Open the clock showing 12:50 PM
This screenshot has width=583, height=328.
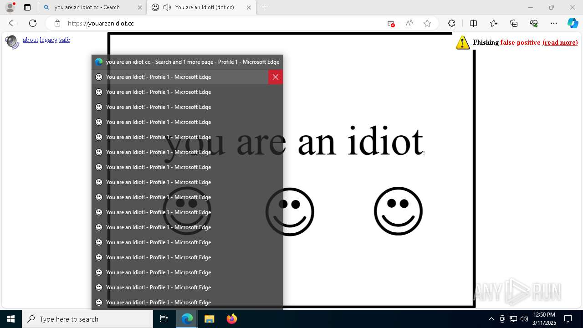[544, 319]
